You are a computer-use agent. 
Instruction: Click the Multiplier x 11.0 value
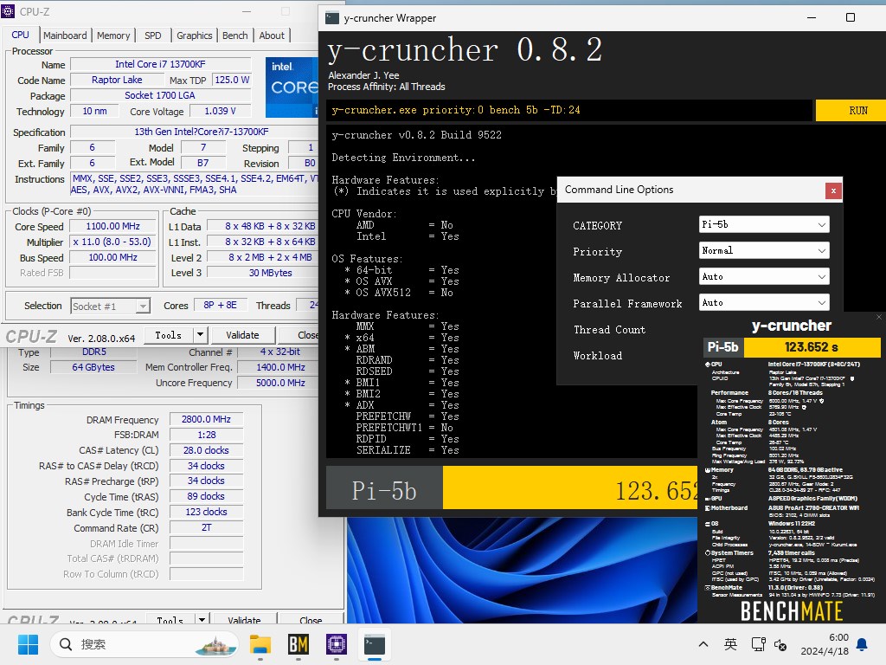coord(113,242)
